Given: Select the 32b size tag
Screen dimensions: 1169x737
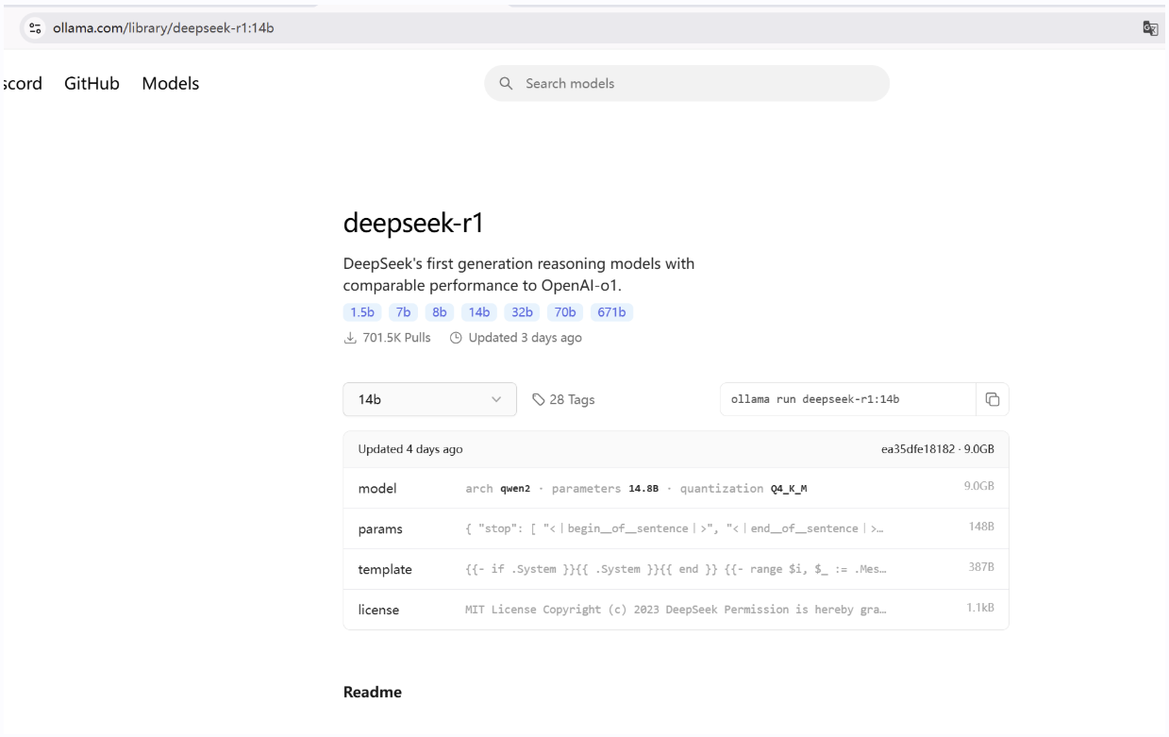Looking at the screenshot, I should click(523, 313).
